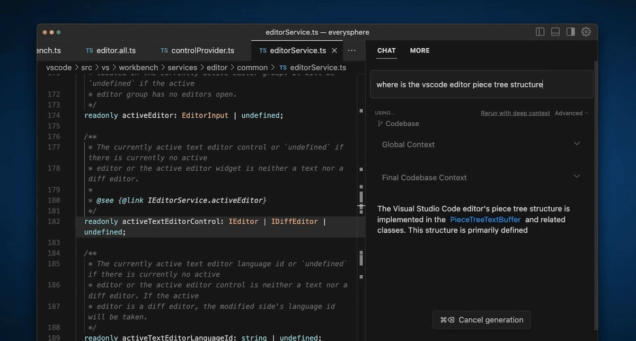Click activeTextEditorLanguageId property in code
This screenshot has height=341, width=636.
point(178,338)
